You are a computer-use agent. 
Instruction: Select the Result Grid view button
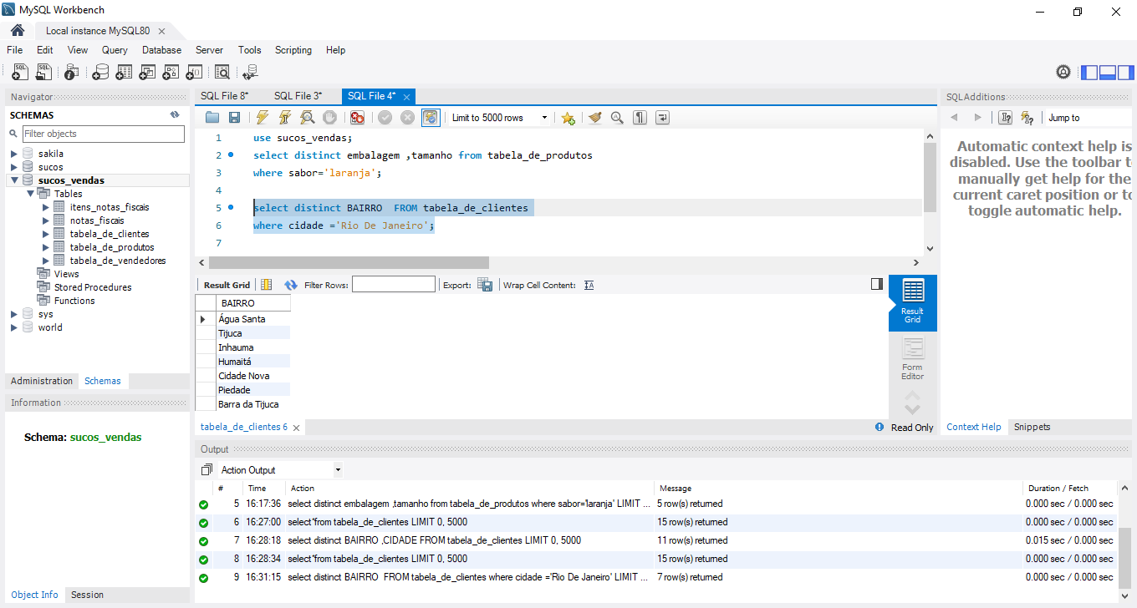pos(912,303)
